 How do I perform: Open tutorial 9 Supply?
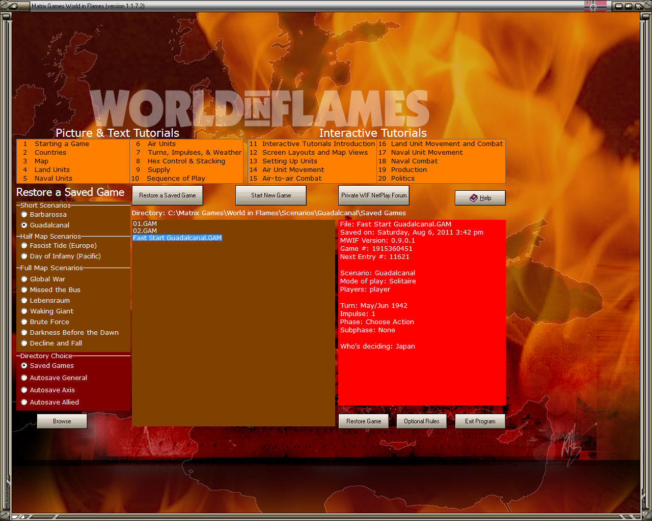click(153, 170)
